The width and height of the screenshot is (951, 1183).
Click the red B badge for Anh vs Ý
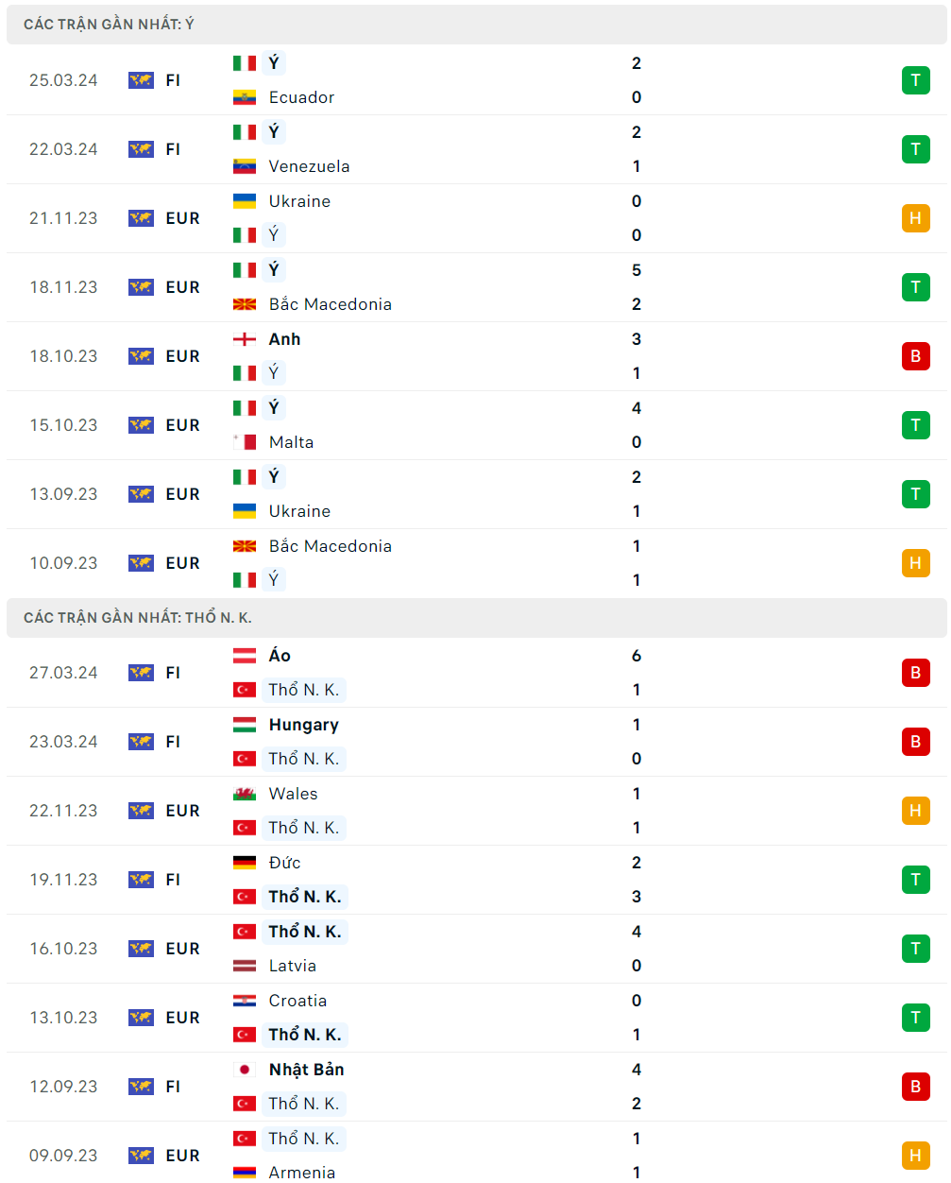(x=915, y=356)
